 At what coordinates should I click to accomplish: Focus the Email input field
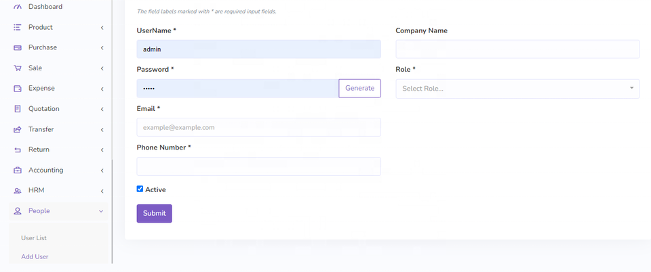258,127
